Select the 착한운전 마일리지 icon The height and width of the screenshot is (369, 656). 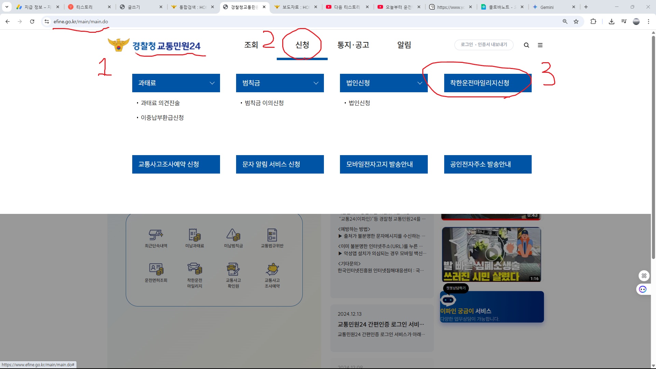(x=195, y=273)
